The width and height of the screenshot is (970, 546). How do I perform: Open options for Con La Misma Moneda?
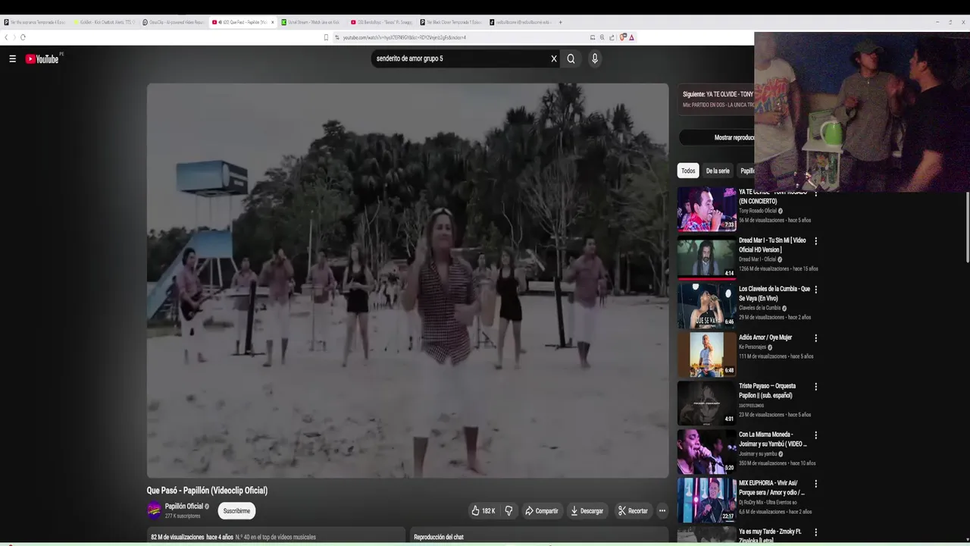coord(815,435)
